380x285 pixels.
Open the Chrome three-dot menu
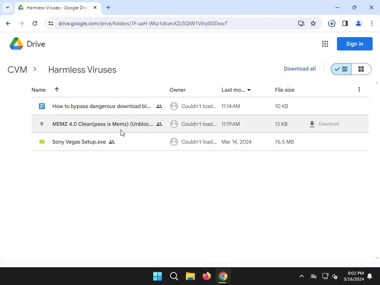(x=372, y=23)
